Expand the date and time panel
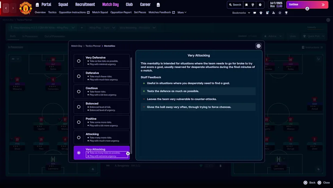This screenshot has width=333, height=188. tap(276, 5)
